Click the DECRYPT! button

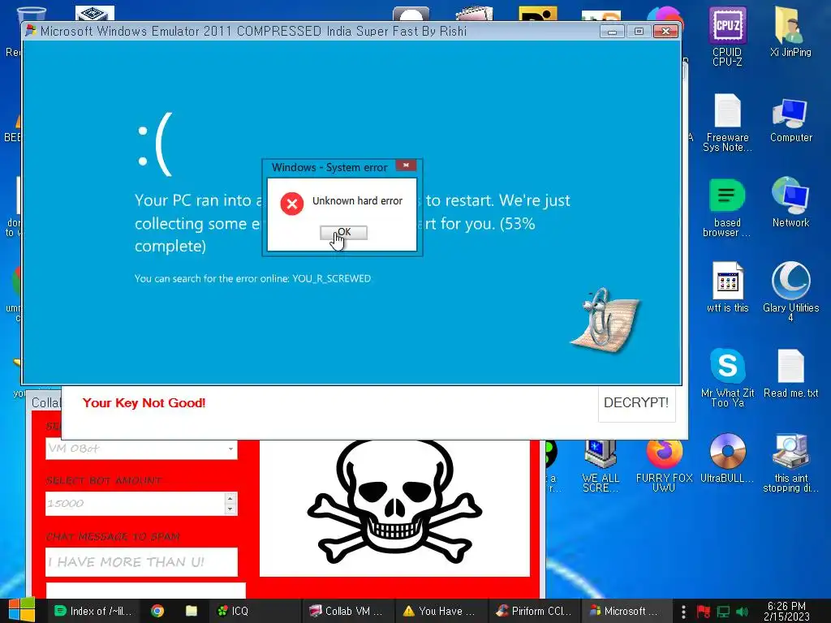pos(636,403)
